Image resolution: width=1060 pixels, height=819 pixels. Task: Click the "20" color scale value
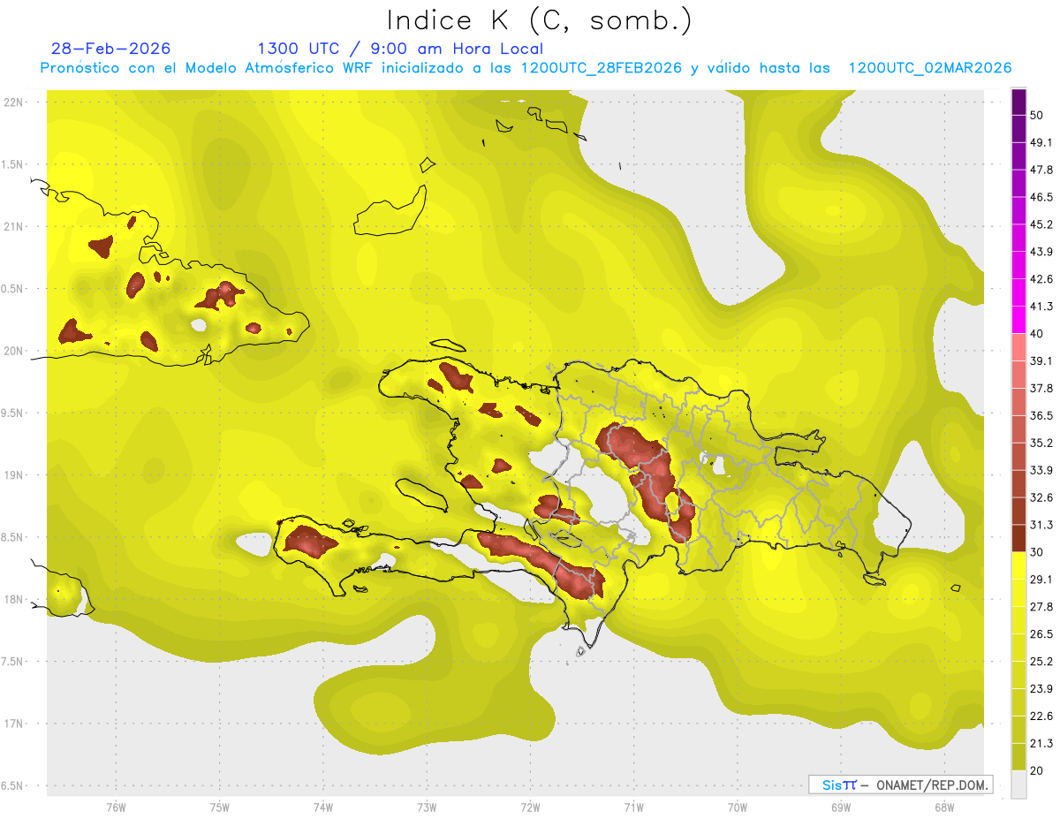(1039, 770)
